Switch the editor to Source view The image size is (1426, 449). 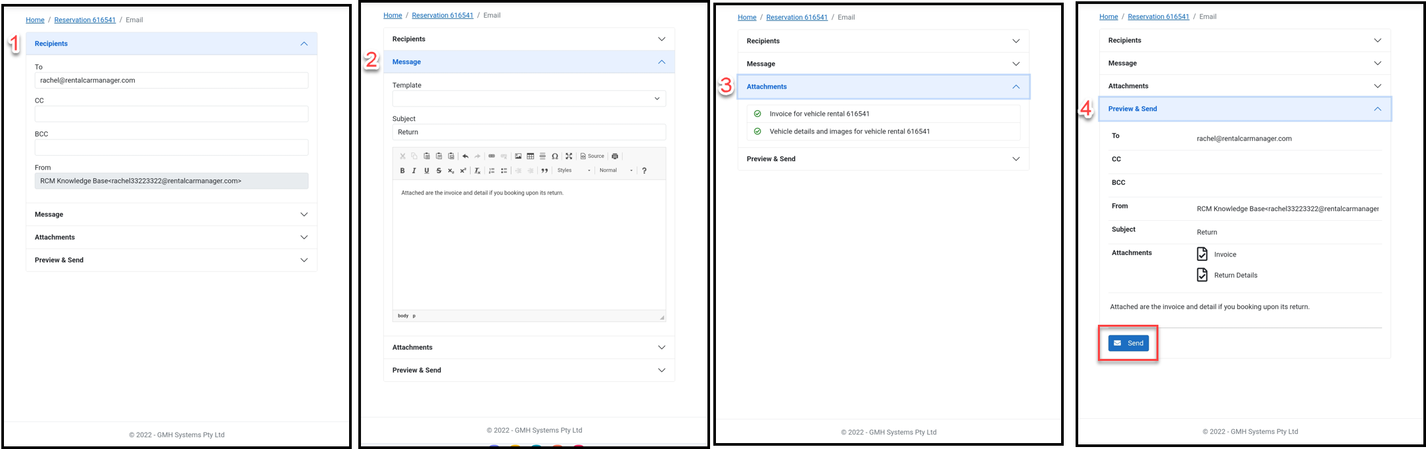pos(592,156)
